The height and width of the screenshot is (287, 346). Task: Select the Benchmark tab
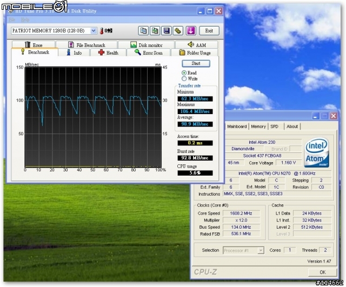click(35, 52)
